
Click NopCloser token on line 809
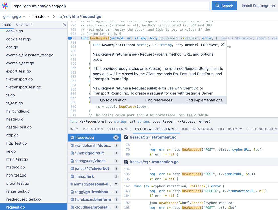[128, 107]
